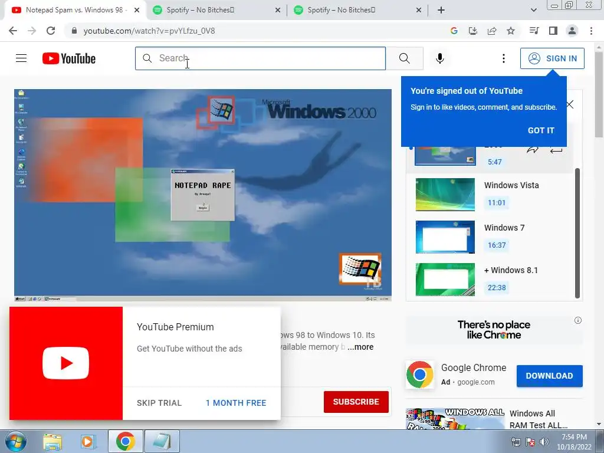Open Windows All RAM Test recommended video

coord(538,419)
